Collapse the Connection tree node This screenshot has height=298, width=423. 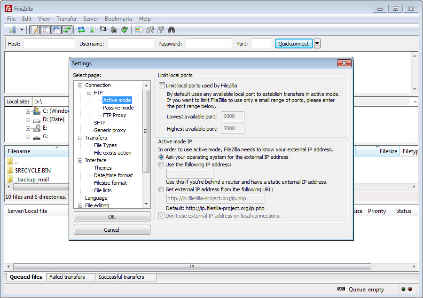(80, 85)
